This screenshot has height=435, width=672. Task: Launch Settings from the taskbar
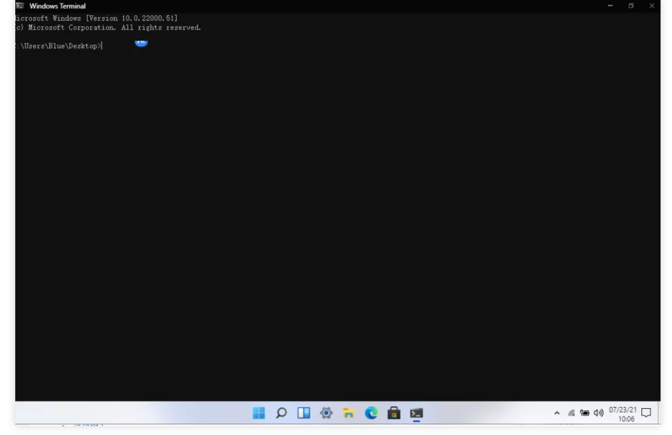click(326, 413)
